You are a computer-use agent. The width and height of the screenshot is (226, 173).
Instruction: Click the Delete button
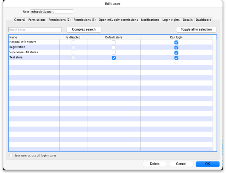(x=155, y=164)
